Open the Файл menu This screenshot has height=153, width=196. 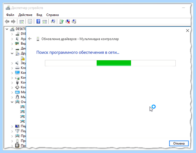click(x=10, y=15)
